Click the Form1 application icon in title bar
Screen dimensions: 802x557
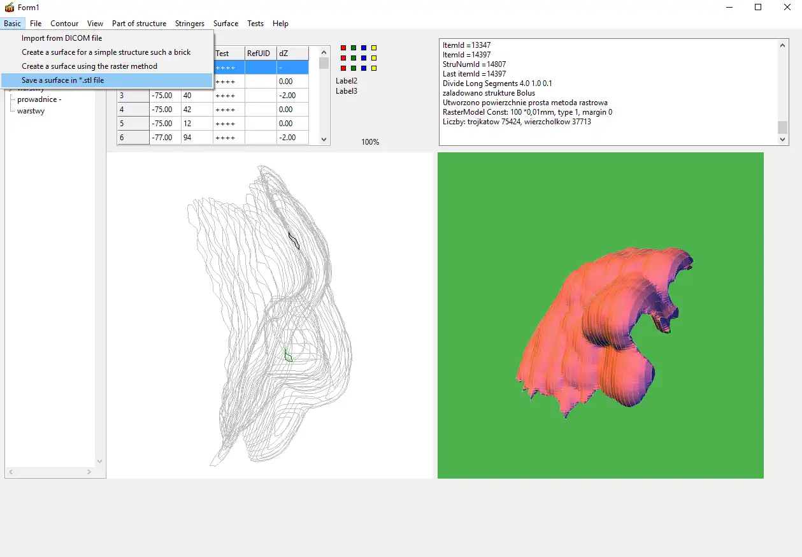pos(9,8)
